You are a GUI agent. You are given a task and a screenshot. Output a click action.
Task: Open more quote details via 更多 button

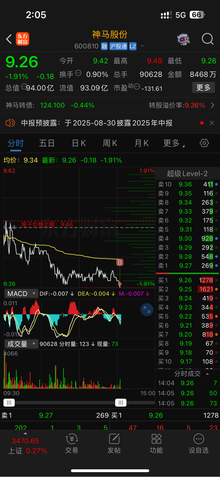(203, 87)
